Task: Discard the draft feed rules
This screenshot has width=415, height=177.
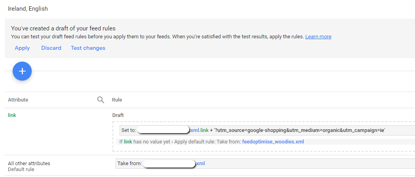Action: pyautogui.click(x=51, y=48)
